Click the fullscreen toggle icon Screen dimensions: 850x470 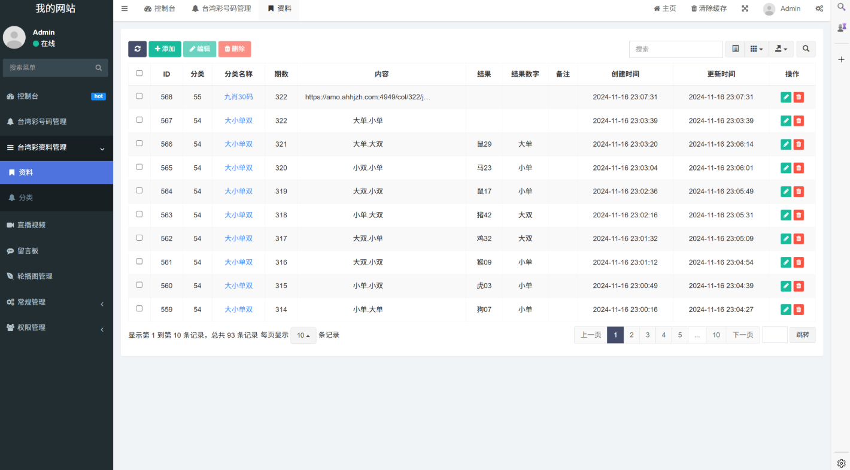tap(745, 8)
